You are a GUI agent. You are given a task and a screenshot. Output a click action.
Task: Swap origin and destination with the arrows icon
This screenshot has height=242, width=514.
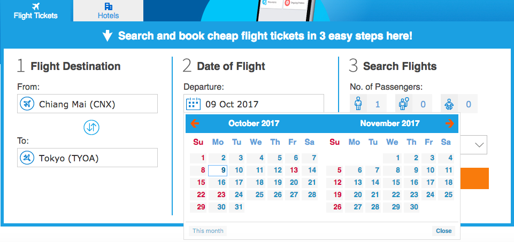point(91,128)
